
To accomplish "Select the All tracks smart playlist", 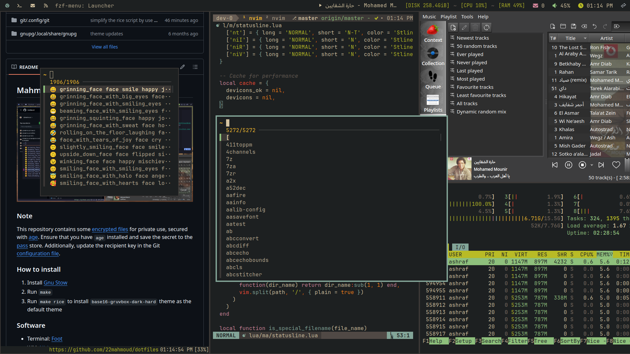I will 467,104.
